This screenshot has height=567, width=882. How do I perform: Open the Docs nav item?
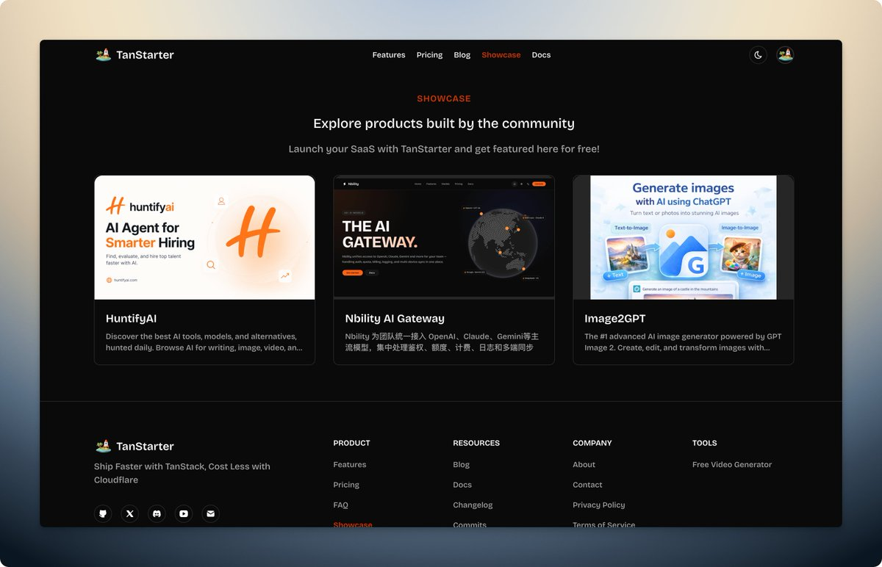(x=541, y=55)
